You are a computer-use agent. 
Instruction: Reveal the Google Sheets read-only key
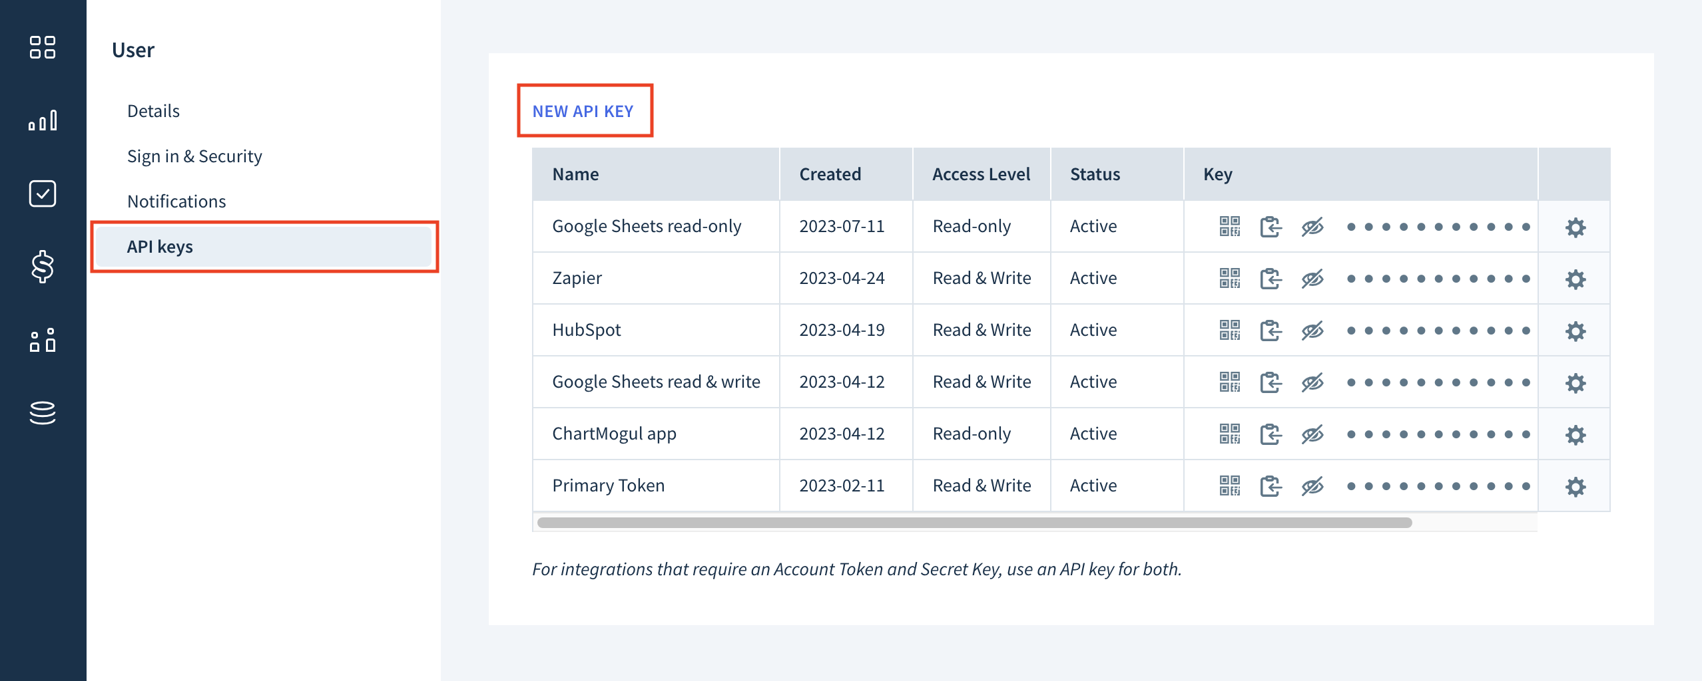coord(1312,227)
